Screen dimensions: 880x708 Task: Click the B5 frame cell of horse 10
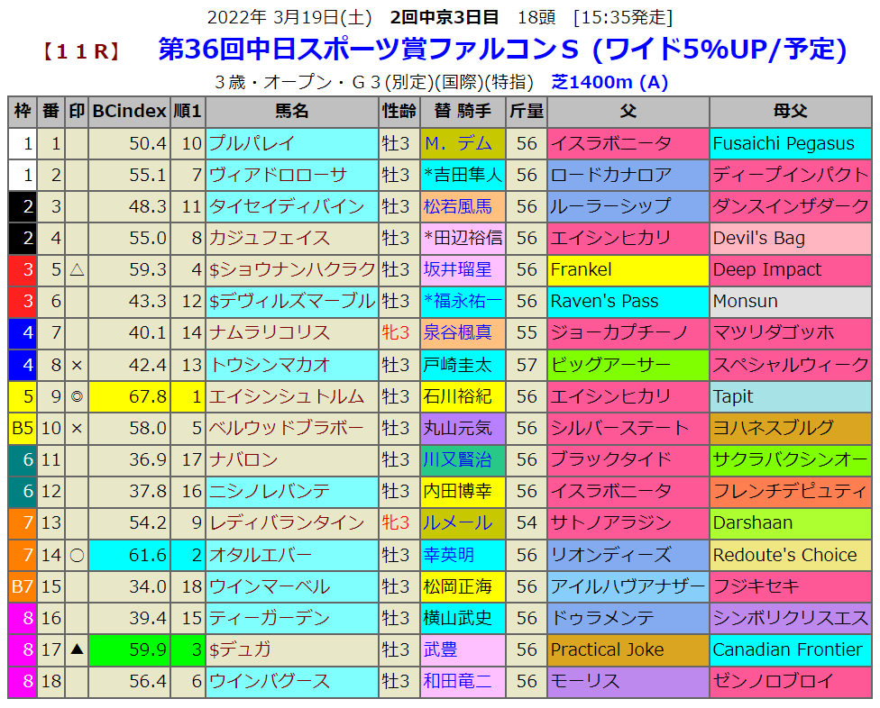tap(22, 428)
